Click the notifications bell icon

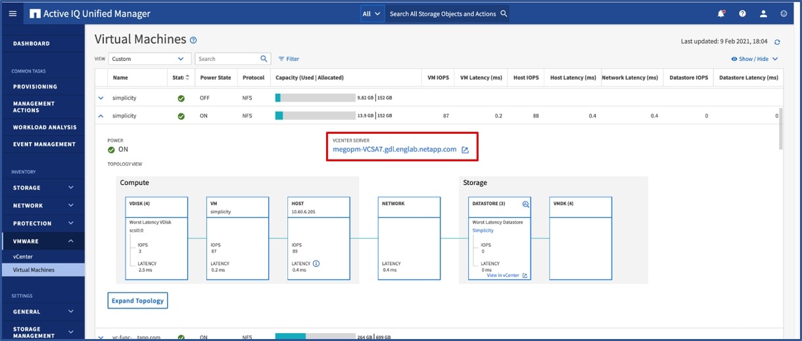[721, 14]
